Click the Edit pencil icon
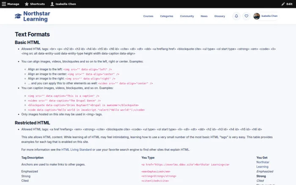 tap(283, 4)
